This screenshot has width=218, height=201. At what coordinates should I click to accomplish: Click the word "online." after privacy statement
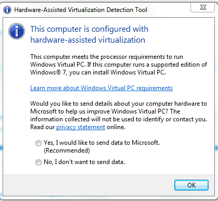(116, 127)
